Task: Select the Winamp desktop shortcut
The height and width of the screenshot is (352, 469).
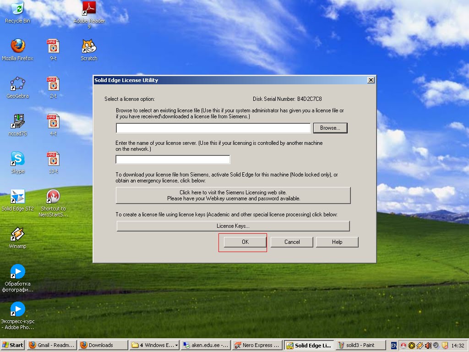Action: pyautogui.click(x=18, y=238)
